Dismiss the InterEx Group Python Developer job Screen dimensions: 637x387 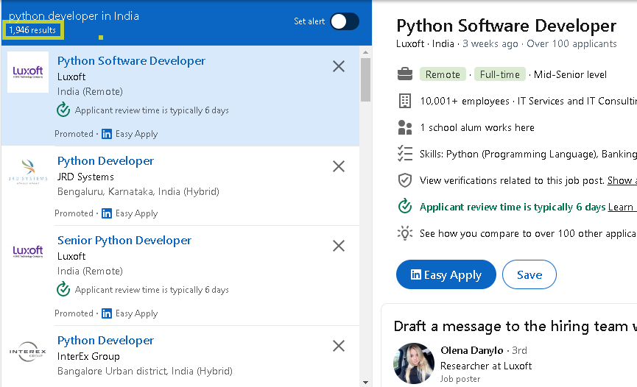[x=339, y=346]
